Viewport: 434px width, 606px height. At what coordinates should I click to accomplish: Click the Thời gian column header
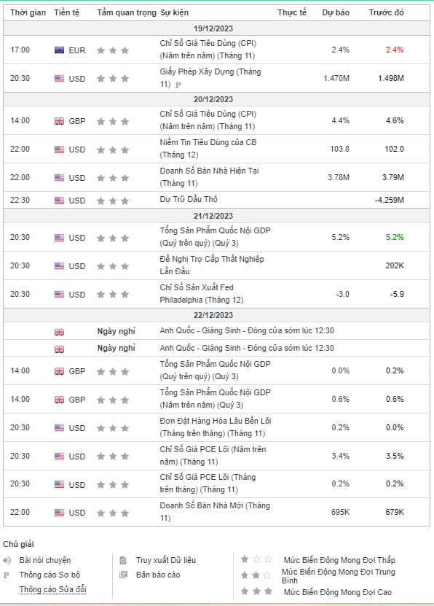click(28, 12)
